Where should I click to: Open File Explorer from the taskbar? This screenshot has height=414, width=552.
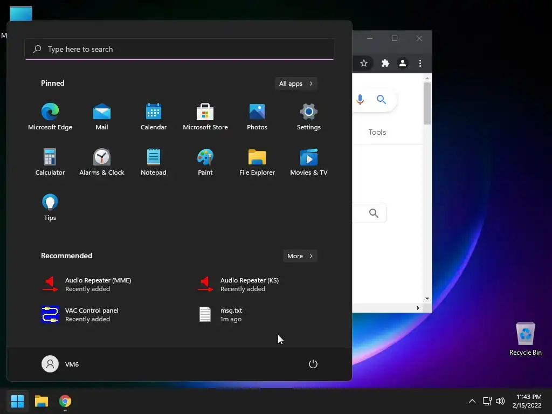(x=41, y=401)
